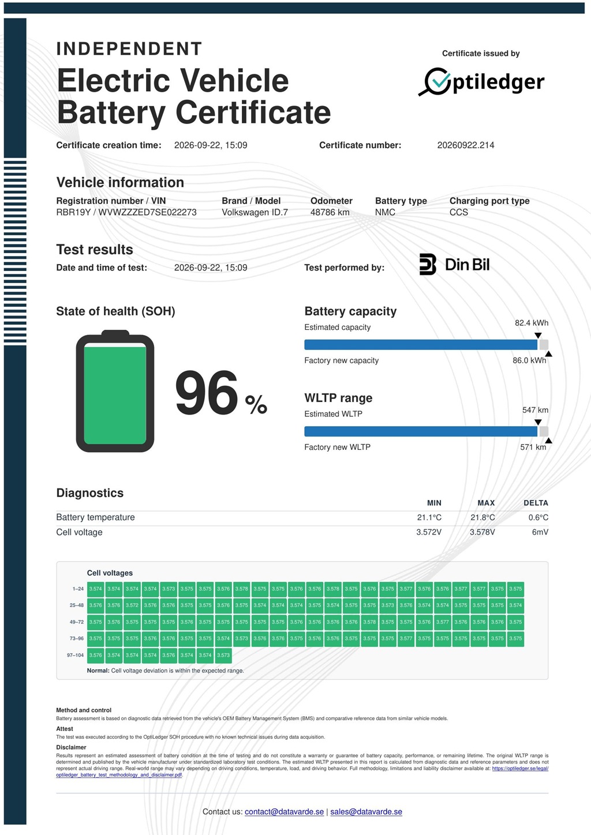This screenshot has height=835, width=591.
Task: Click the Din Bil logo
Action: tap(454, 265)
